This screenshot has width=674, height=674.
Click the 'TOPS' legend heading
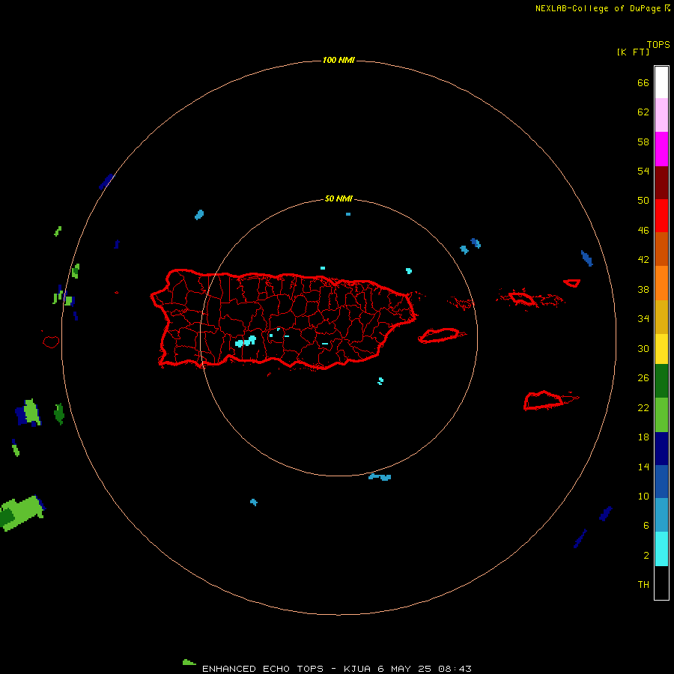click(x=658, y=45)
